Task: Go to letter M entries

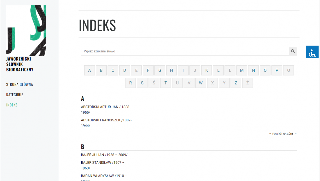Action: pos(242,70)
